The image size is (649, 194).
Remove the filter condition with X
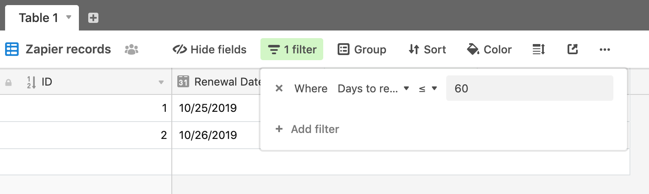pos(279,89)
